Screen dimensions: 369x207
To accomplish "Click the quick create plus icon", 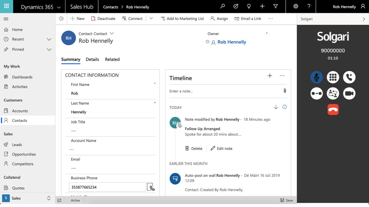I will pyautogui.click(x=262, y=6).
